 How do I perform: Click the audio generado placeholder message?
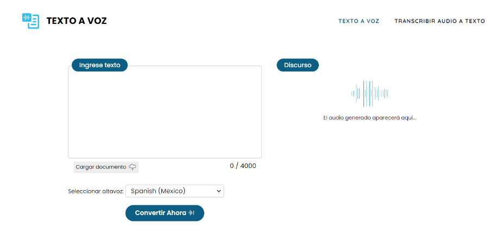tap(369, 118)
